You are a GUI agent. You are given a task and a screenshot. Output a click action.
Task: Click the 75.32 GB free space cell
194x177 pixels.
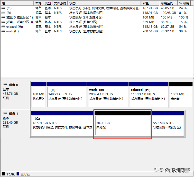pos(167,31)
